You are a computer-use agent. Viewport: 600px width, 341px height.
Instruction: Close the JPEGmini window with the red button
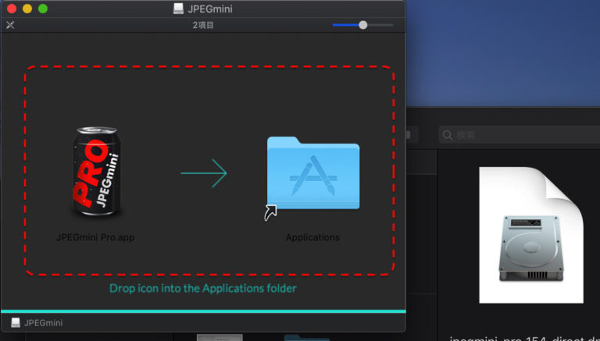coord(12,9)
